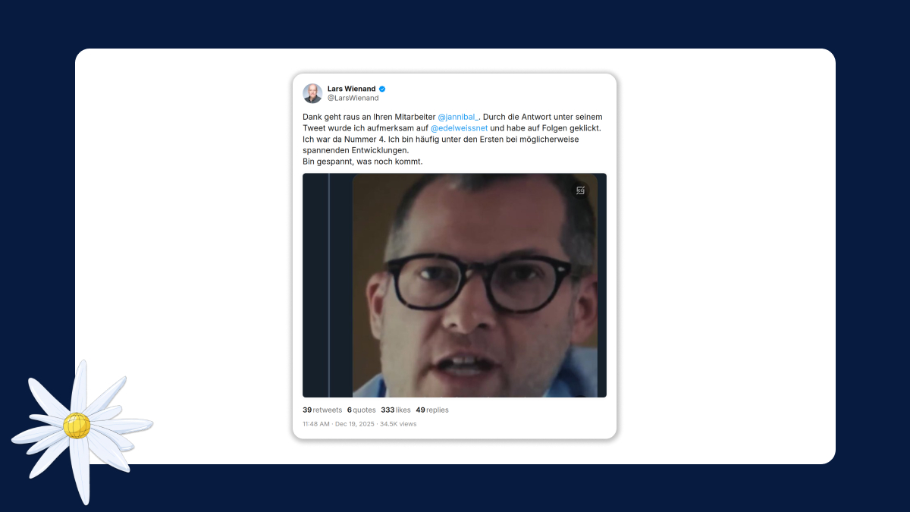
Task: Click the 39 retweets count
Action: pyautogui.click(x=322, y=410)
